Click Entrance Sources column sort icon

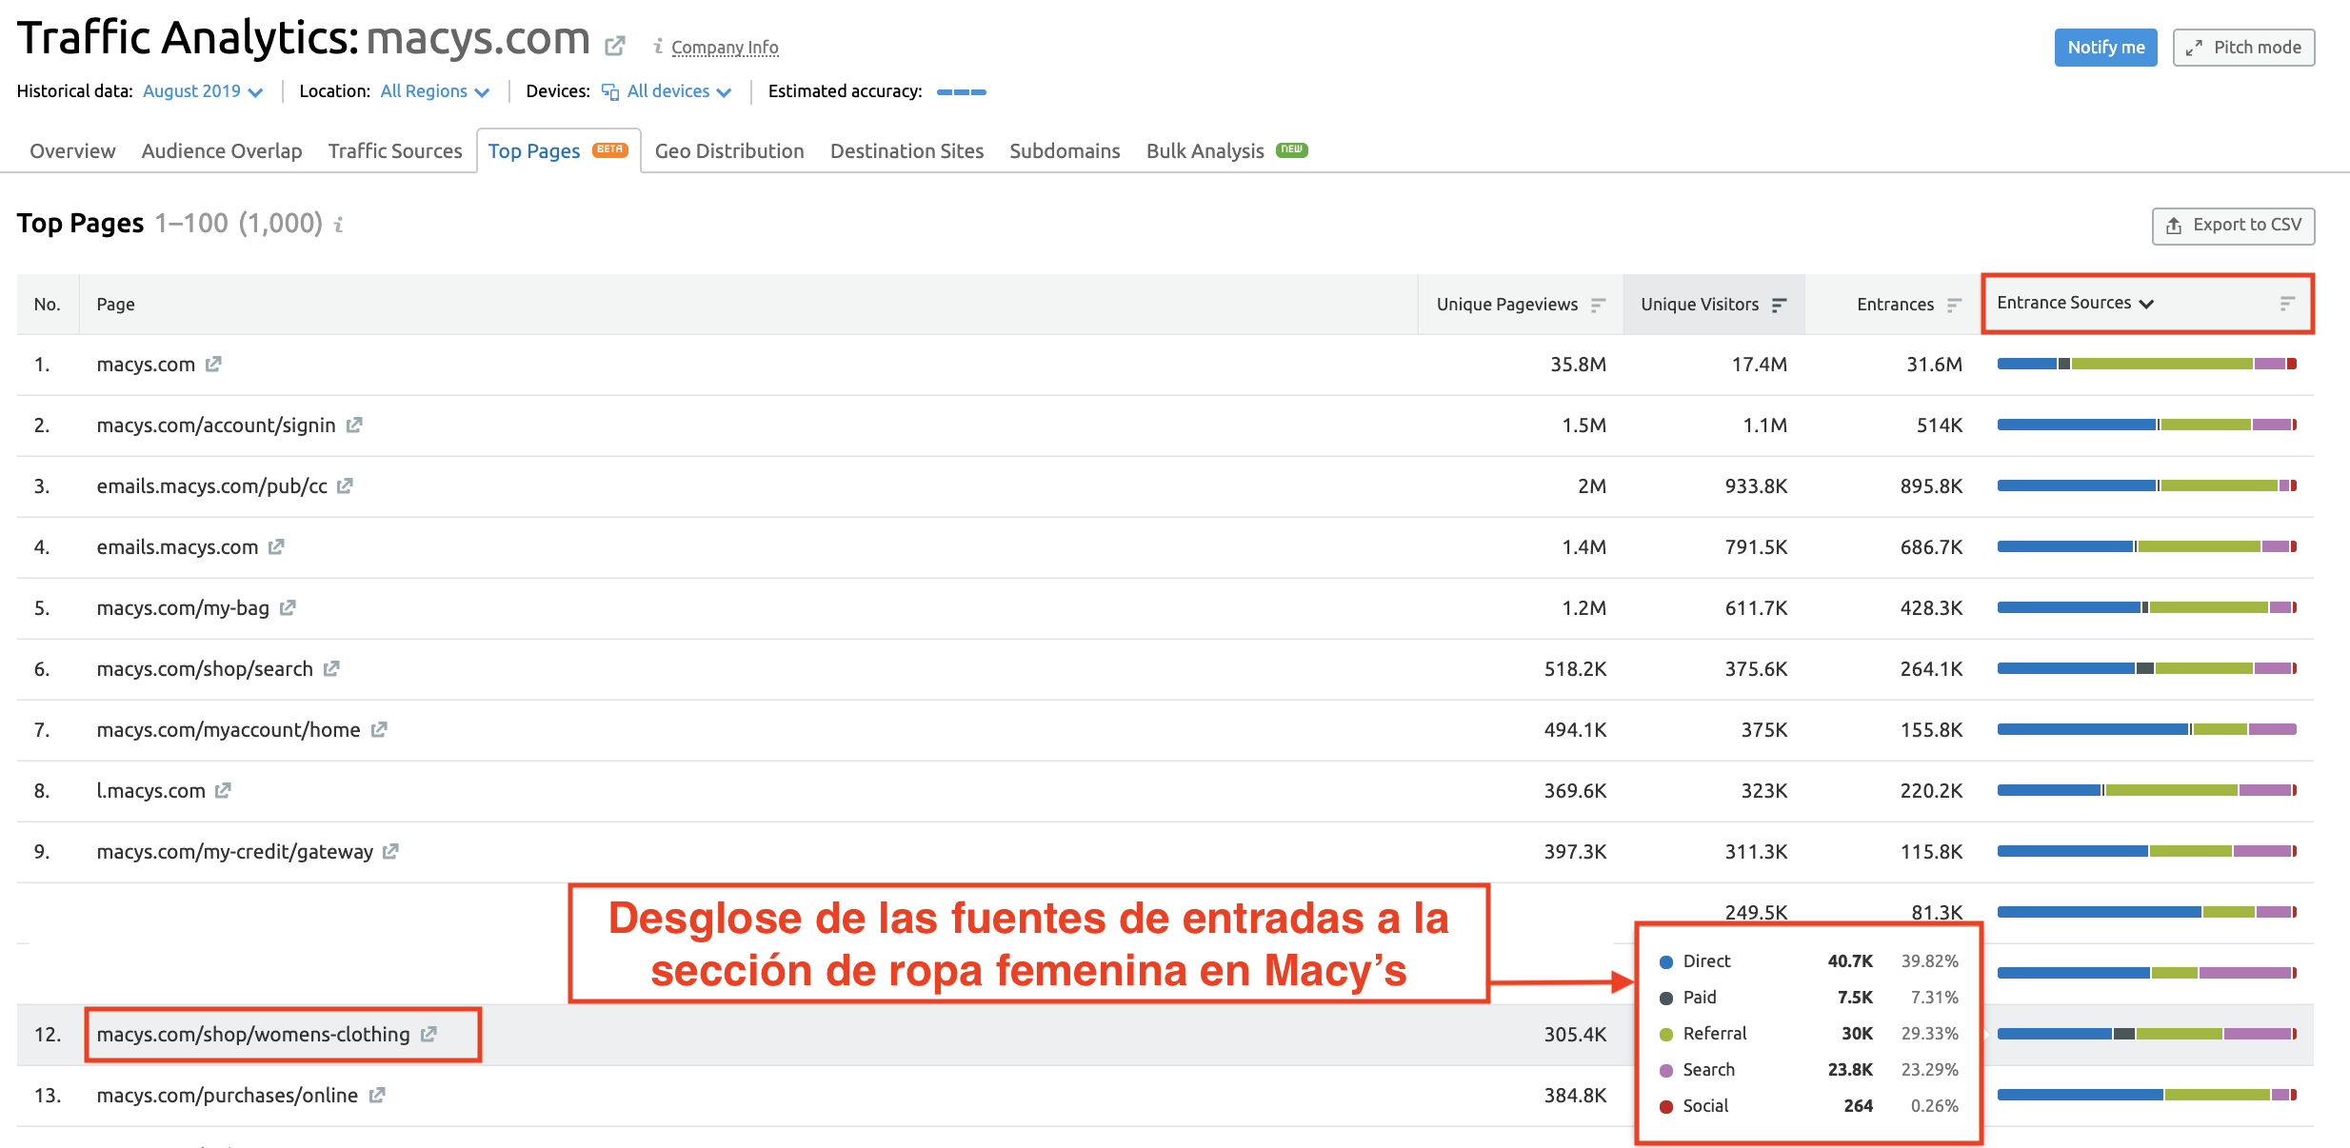(2287, 303)
